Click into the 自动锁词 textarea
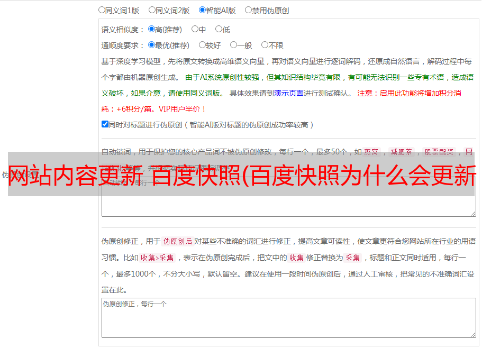 (x=289, y=197)
